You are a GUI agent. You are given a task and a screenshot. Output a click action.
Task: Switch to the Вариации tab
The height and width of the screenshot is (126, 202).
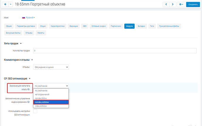coord(74,26)
